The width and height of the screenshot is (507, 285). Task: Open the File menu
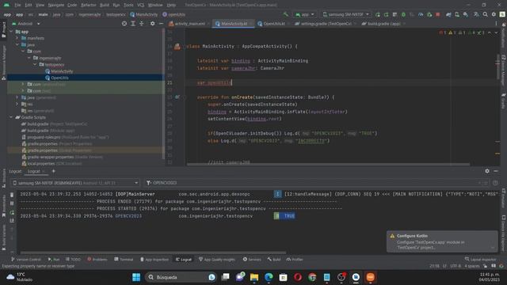click(x=17, y=5)
